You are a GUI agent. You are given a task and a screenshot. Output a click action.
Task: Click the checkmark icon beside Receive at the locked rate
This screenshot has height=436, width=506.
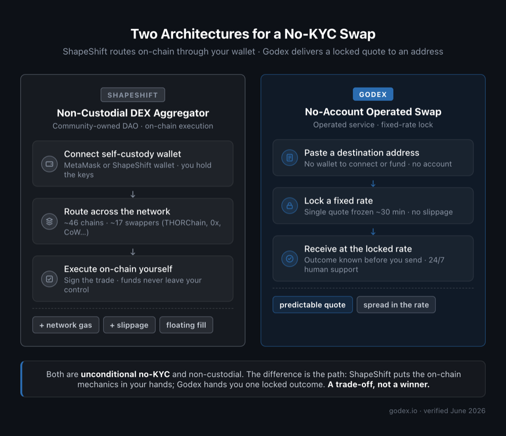(x=289, y=259)
